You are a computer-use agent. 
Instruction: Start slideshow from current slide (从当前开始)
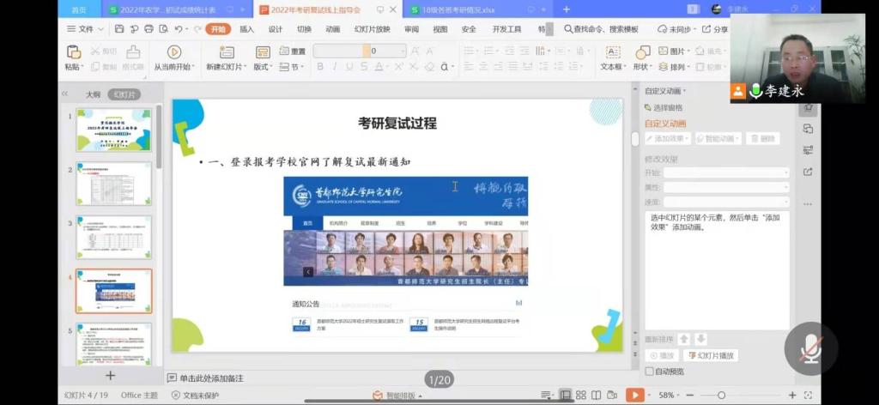[x=173, y=52]
